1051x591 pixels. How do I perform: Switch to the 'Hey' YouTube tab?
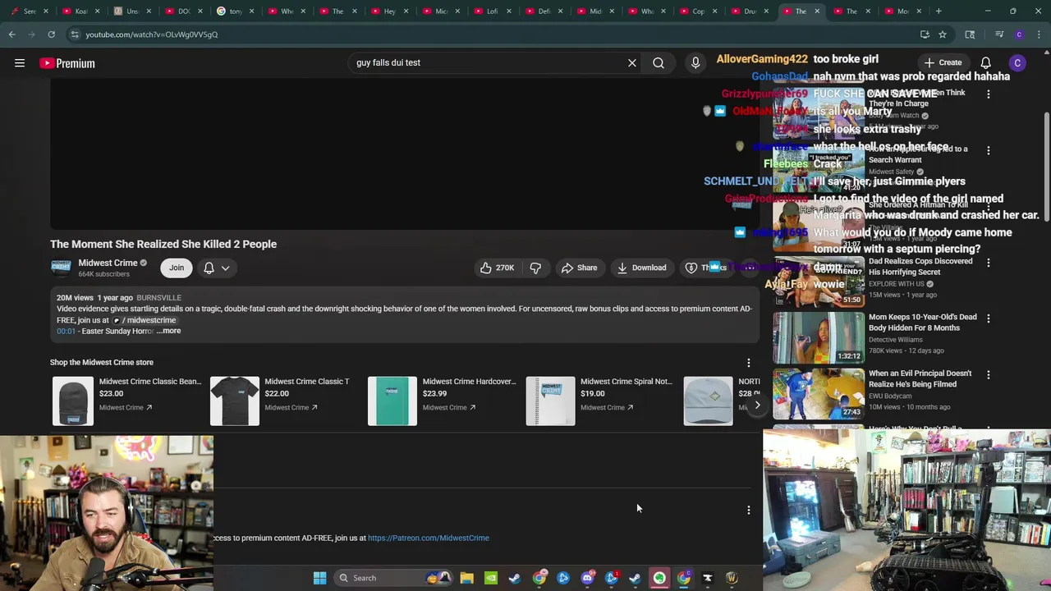click(389, 11)
